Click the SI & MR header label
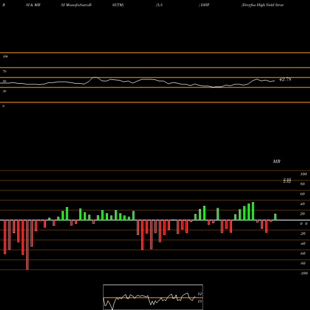 [33, 5]
